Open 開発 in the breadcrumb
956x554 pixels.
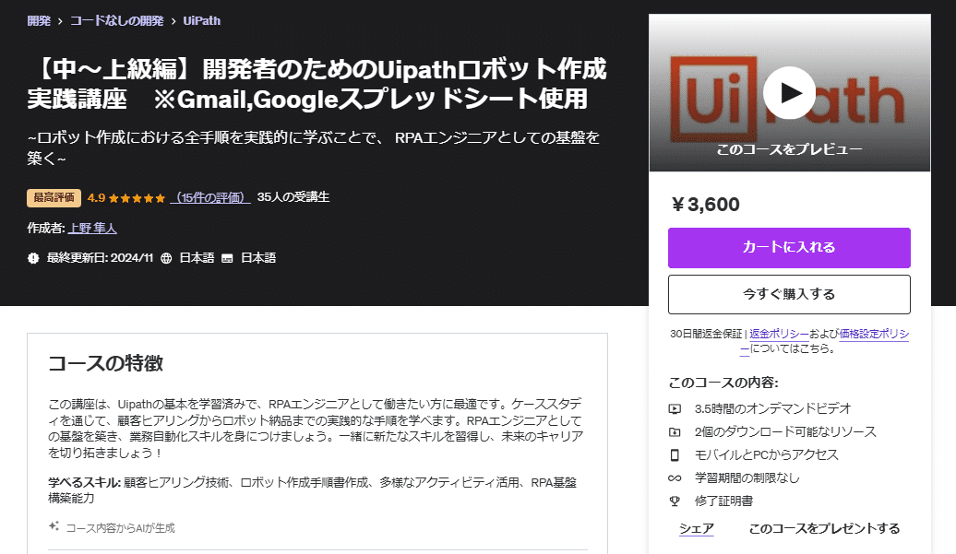coord(39,19)
